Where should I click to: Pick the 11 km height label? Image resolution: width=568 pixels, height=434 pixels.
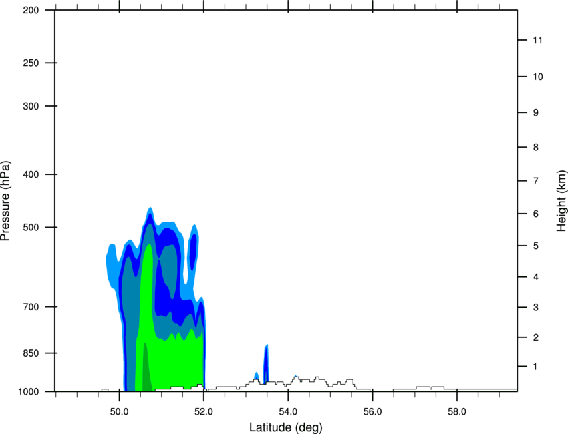(537, 40)
